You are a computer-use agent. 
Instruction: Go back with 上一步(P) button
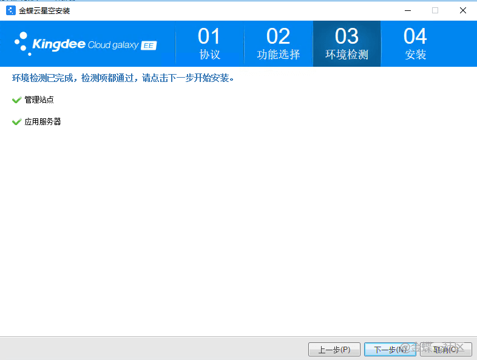click(334, 349)
